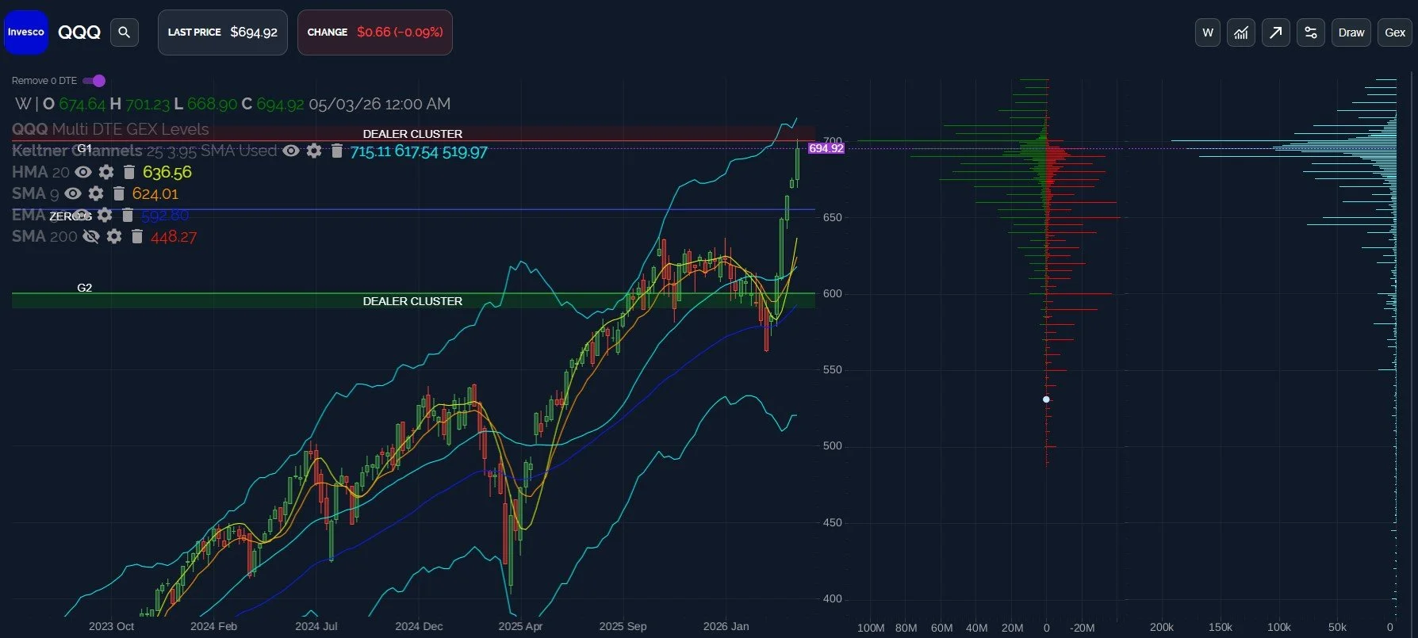Click the Gex button
This screenshot has height=638, width=1418.
1395,32
